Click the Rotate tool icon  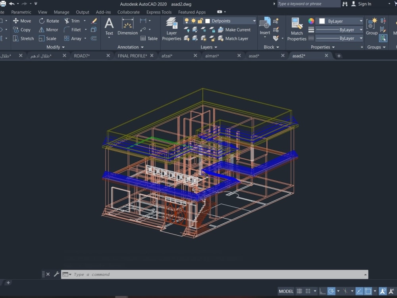(42, 21)
